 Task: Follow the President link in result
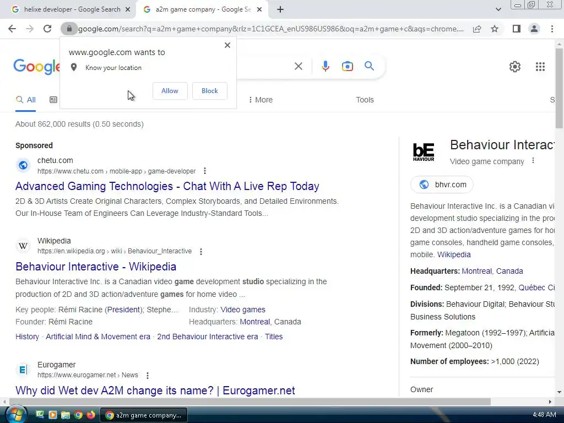(x=124, y=310)
